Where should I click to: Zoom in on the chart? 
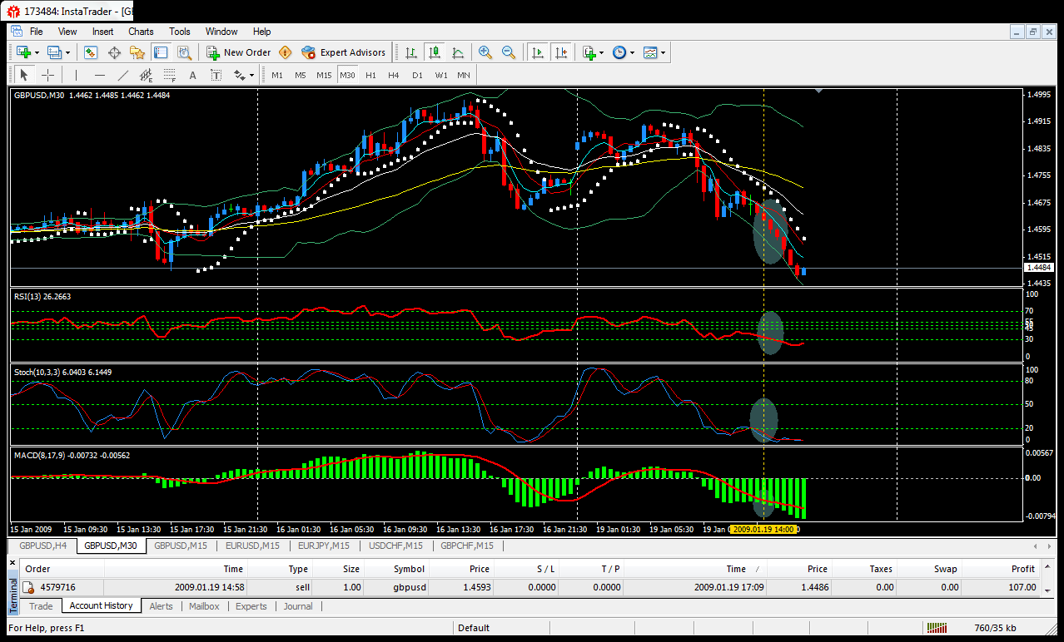tap(485, 52)
